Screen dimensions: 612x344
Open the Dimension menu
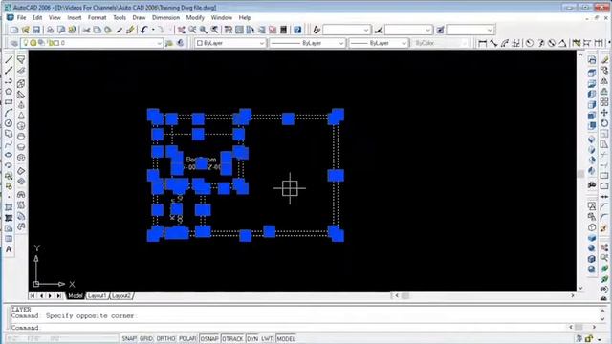tap(165, 18)
